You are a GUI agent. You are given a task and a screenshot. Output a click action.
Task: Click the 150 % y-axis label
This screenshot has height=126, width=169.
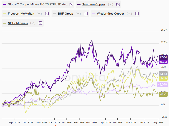(164, 30)
